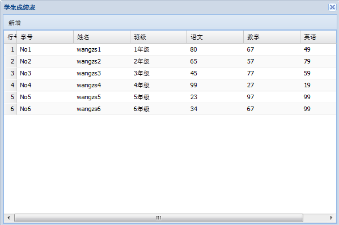
Task: Select the cell No3
Action: click(x=45, y=73)
